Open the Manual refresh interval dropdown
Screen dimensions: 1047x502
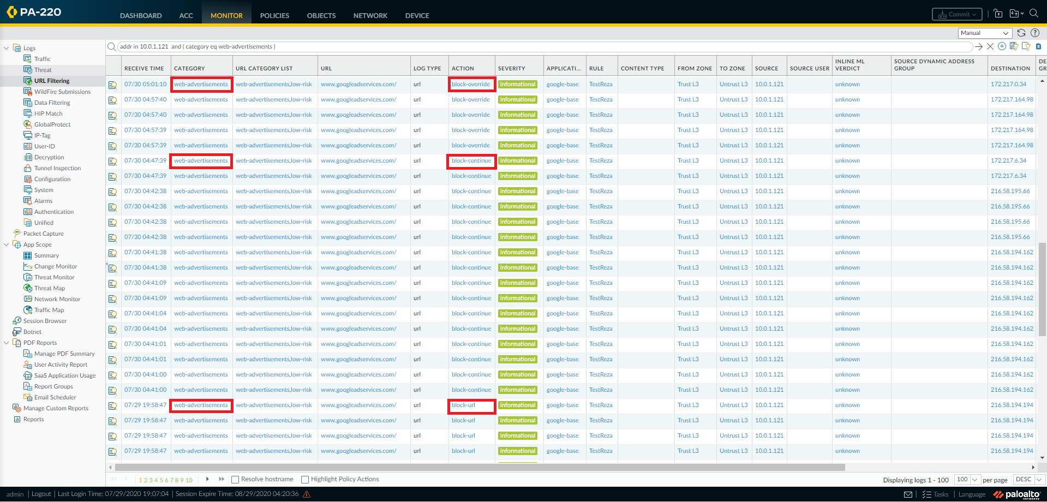pyautogui.click(x=985, y=33)
